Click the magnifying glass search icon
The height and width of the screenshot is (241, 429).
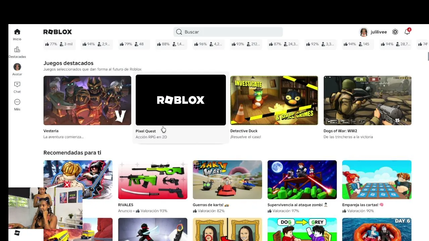pyautogui.click(x=179, y=32)
